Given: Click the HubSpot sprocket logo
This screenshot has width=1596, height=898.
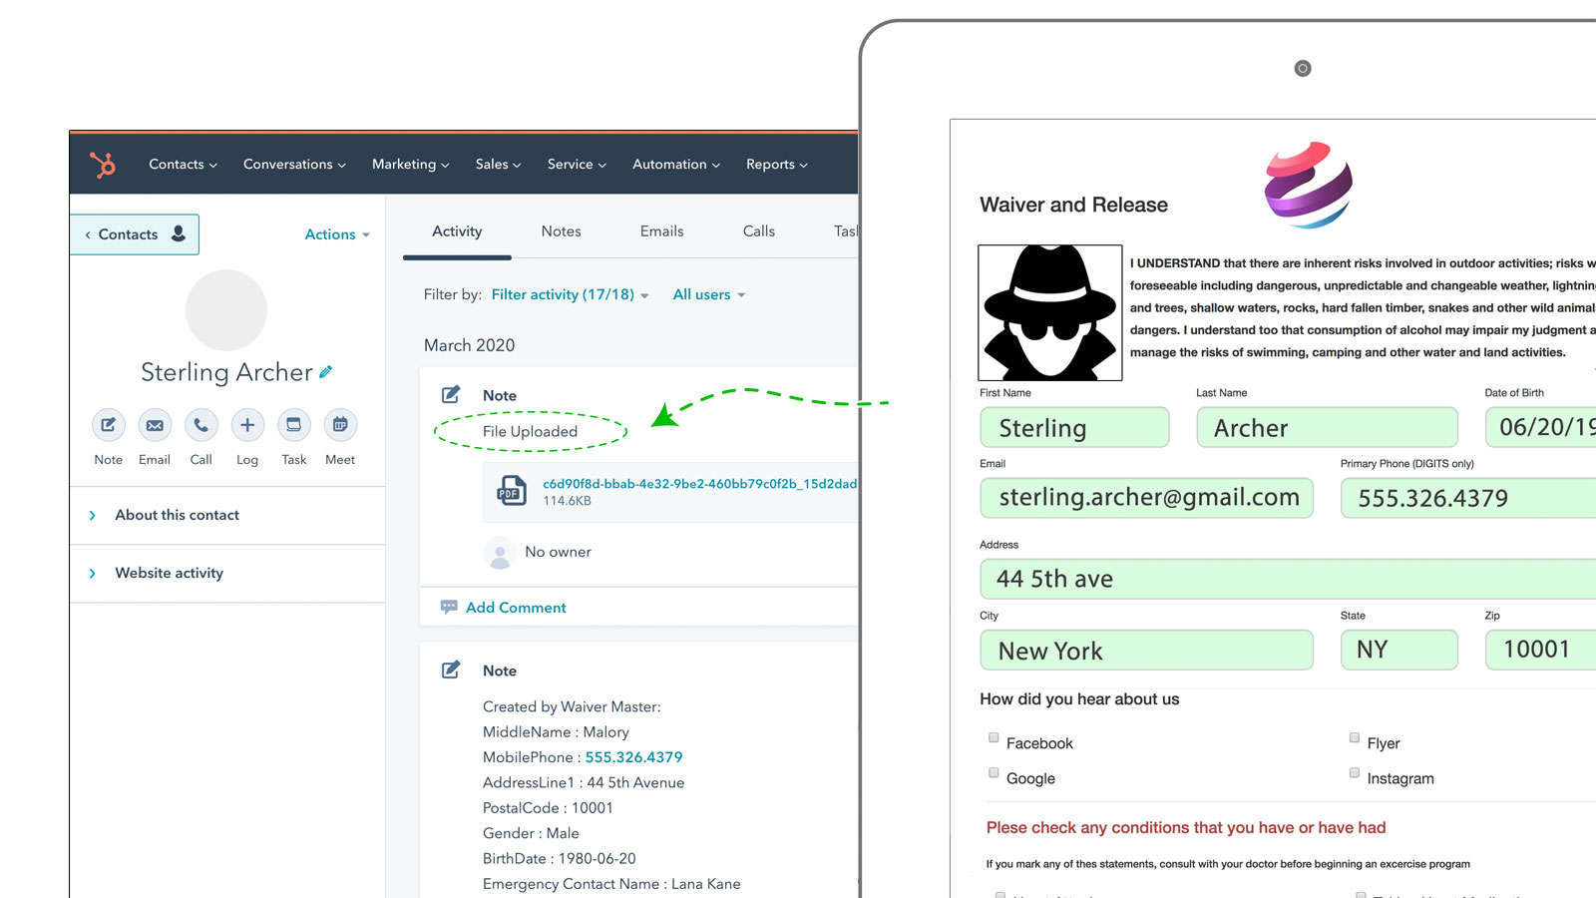Looking at the screenshot, I should tap(103, 164).
